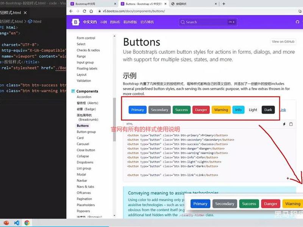Open Close button in sidebar
Image resolution: width=303 pixels, height=227 pixels.
86,150
